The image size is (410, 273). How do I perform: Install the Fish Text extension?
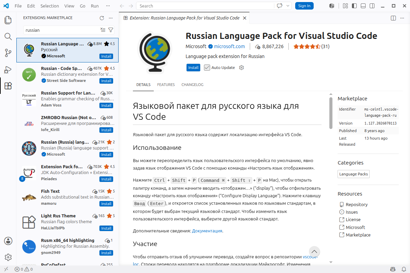[x=106, y=204]
